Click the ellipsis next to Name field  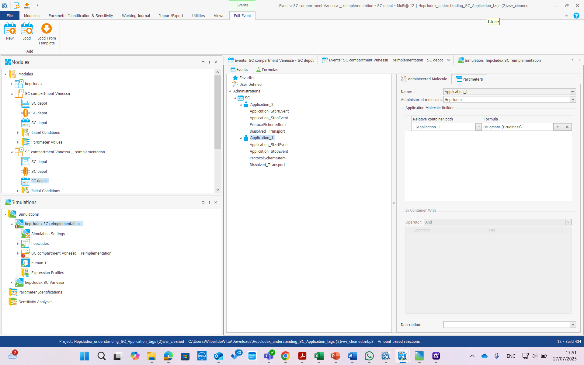[572, 92]
